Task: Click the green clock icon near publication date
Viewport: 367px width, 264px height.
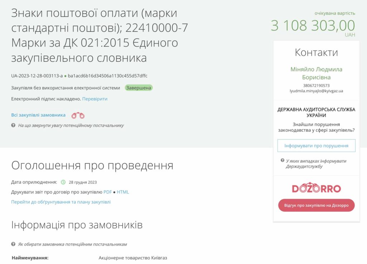Action: click(x=63, y=182)
